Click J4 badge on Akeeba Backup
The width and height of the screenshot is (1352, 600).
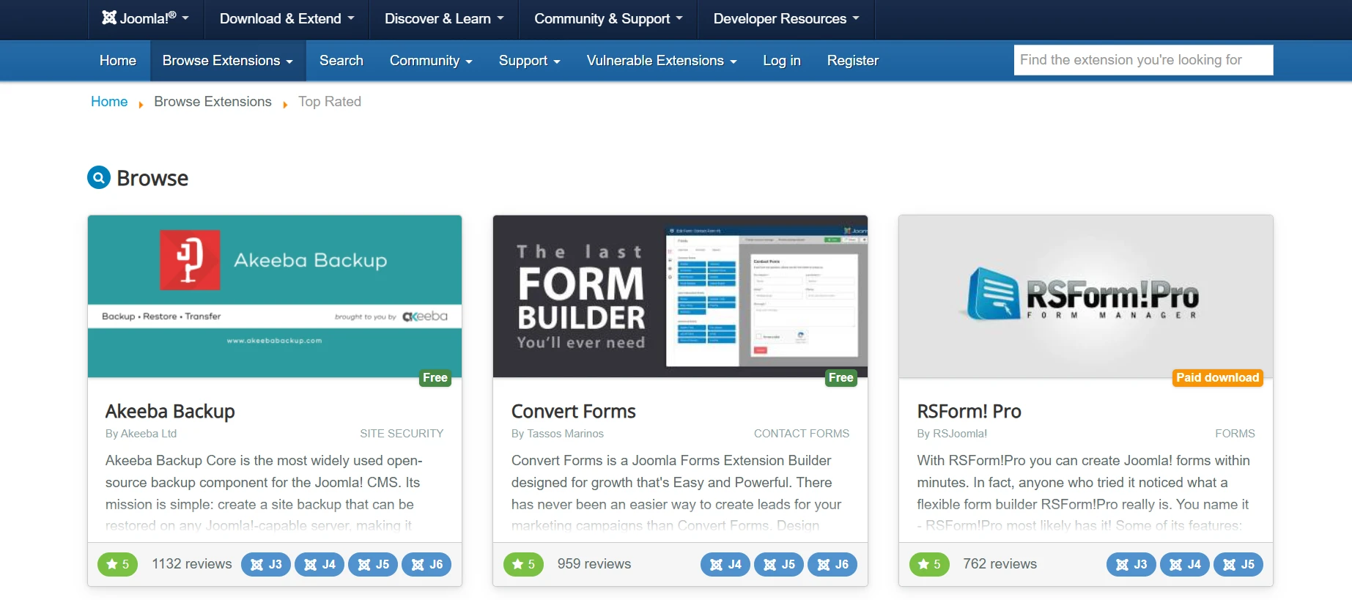point(319,565)
